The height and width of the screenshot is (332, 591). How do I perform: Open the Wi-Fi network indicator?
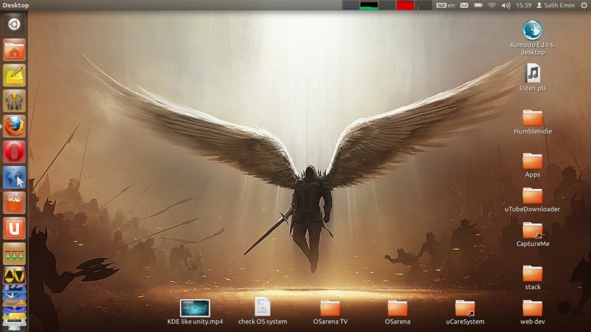[492, 5]
